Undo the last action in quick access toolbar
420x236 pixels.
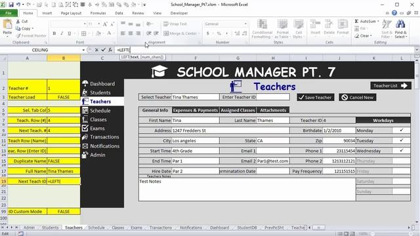point(18,5)
